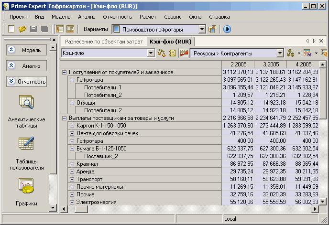This screenshot has width=329, height=225.
Task: Click the table horizontal scrollbar right arrow
Action: [315, 209]
